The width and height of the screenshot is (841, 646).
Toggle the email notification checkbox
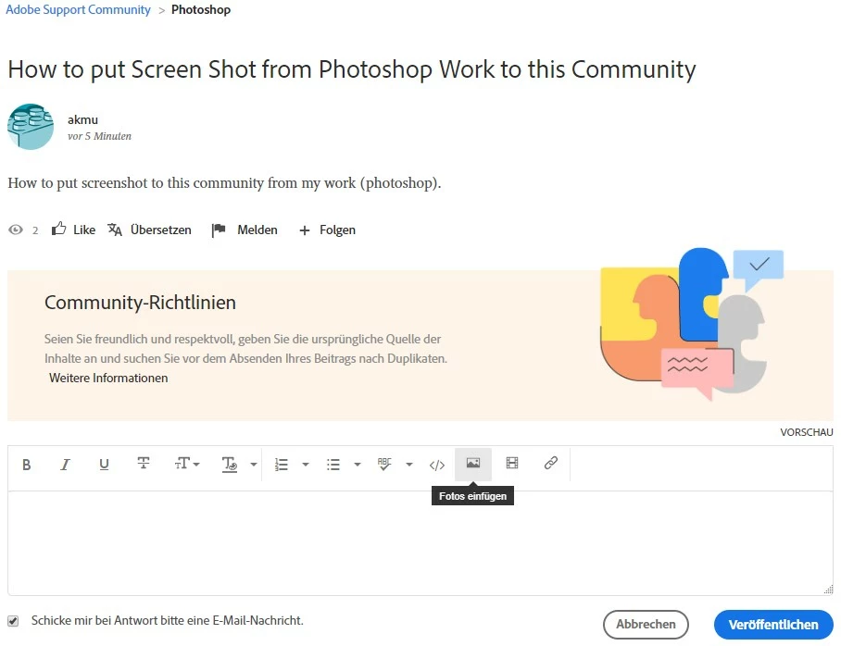(13, 621)
